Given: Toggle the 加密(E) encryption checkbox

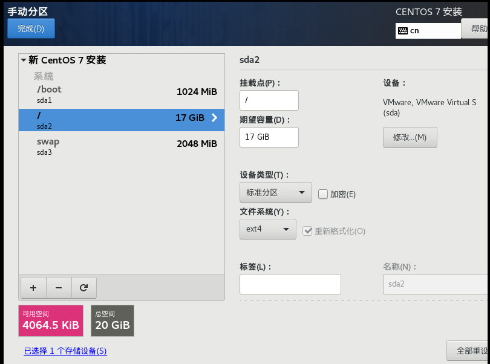Looking at the screenshot, I should [x=323, y=194].
